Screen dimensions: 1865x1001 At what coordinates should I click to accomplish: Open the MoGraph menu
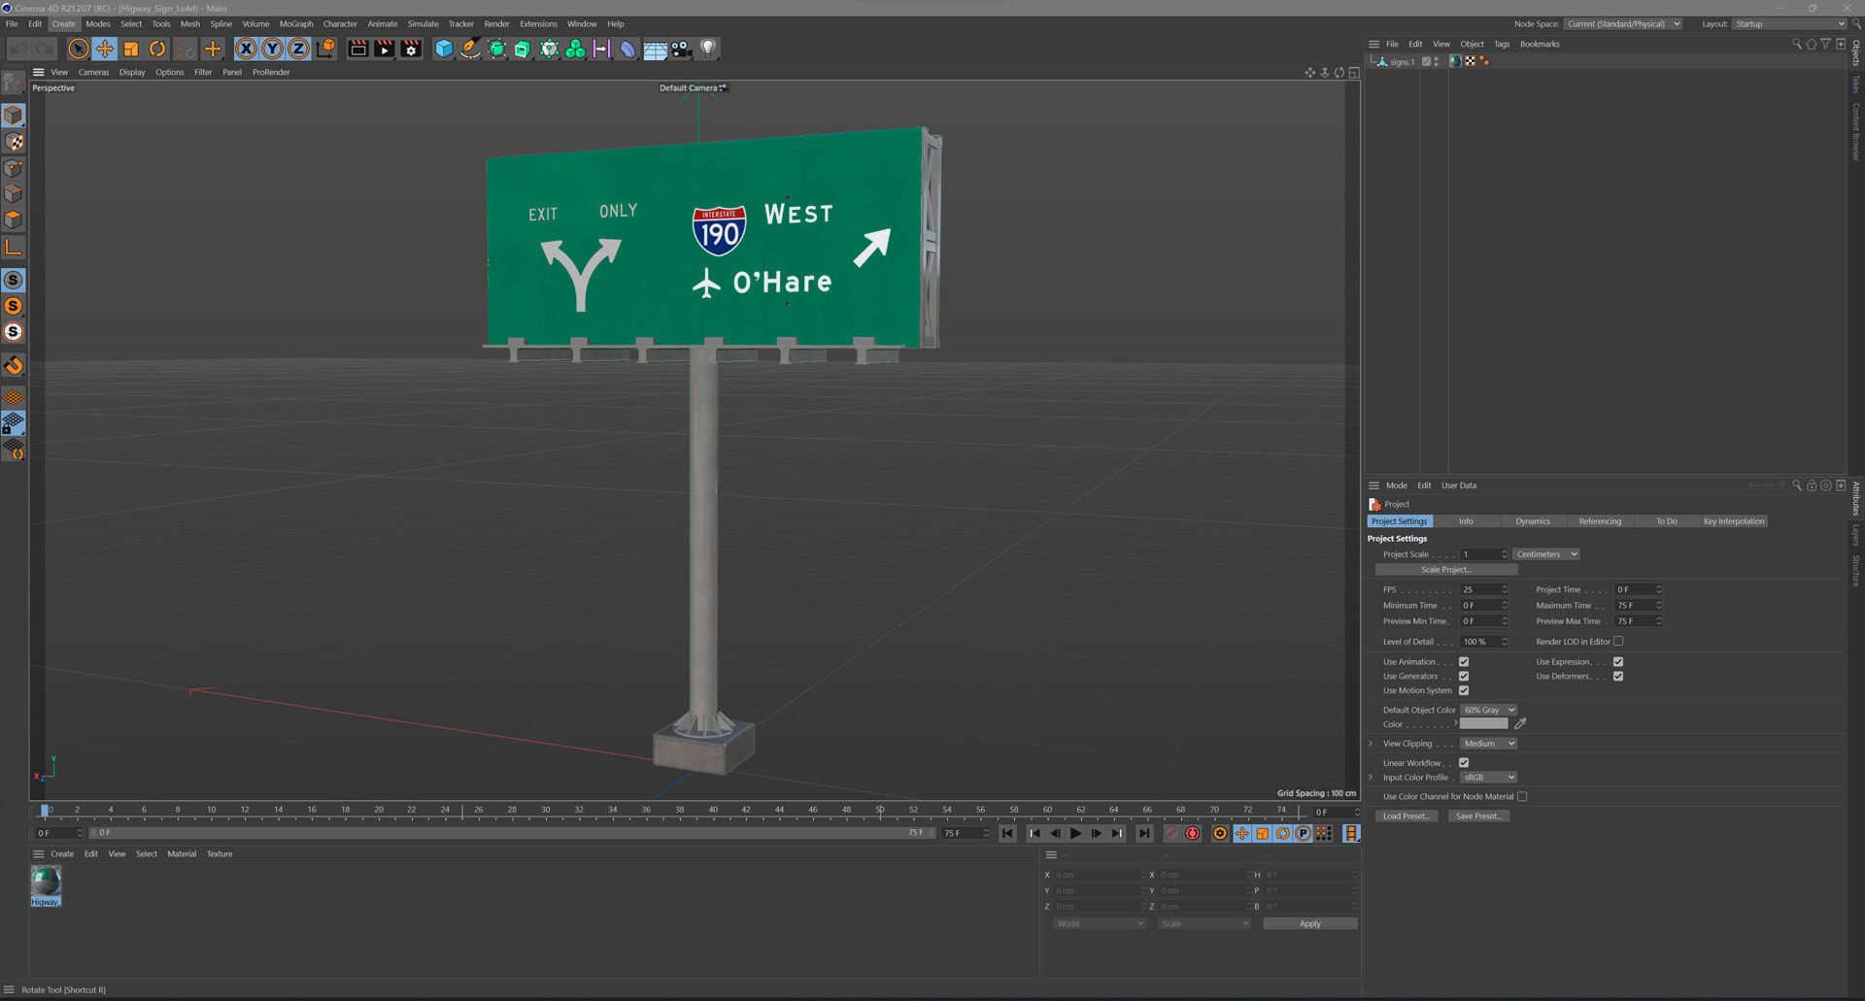pyautogui.click(x=296, y=24)
